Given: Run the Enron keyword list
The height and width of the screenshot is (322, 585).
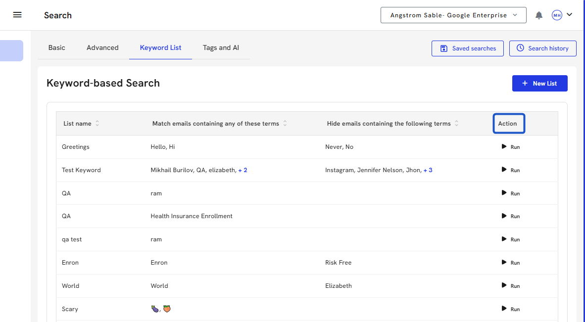Looking at the screenshot, I should click(x=510, y=263).
